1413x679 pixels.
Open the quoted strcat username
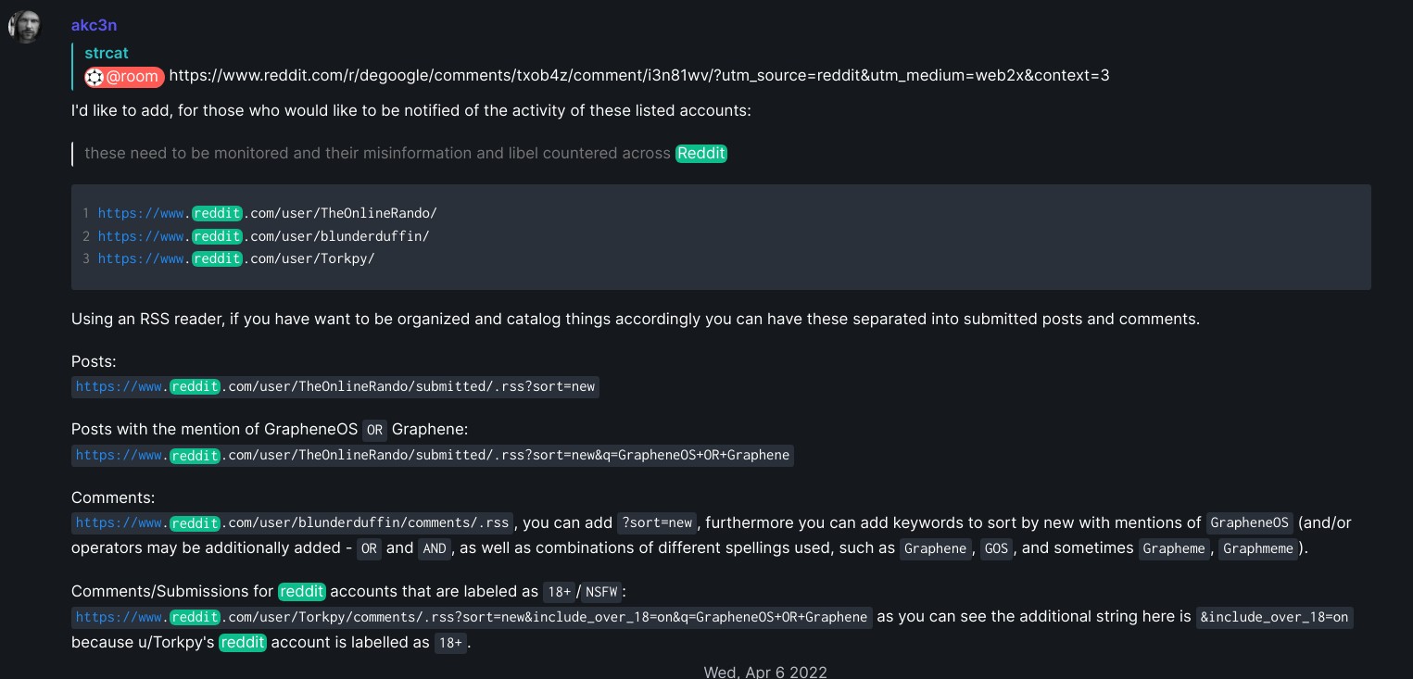pyautogui.click(x=107, y=53)
